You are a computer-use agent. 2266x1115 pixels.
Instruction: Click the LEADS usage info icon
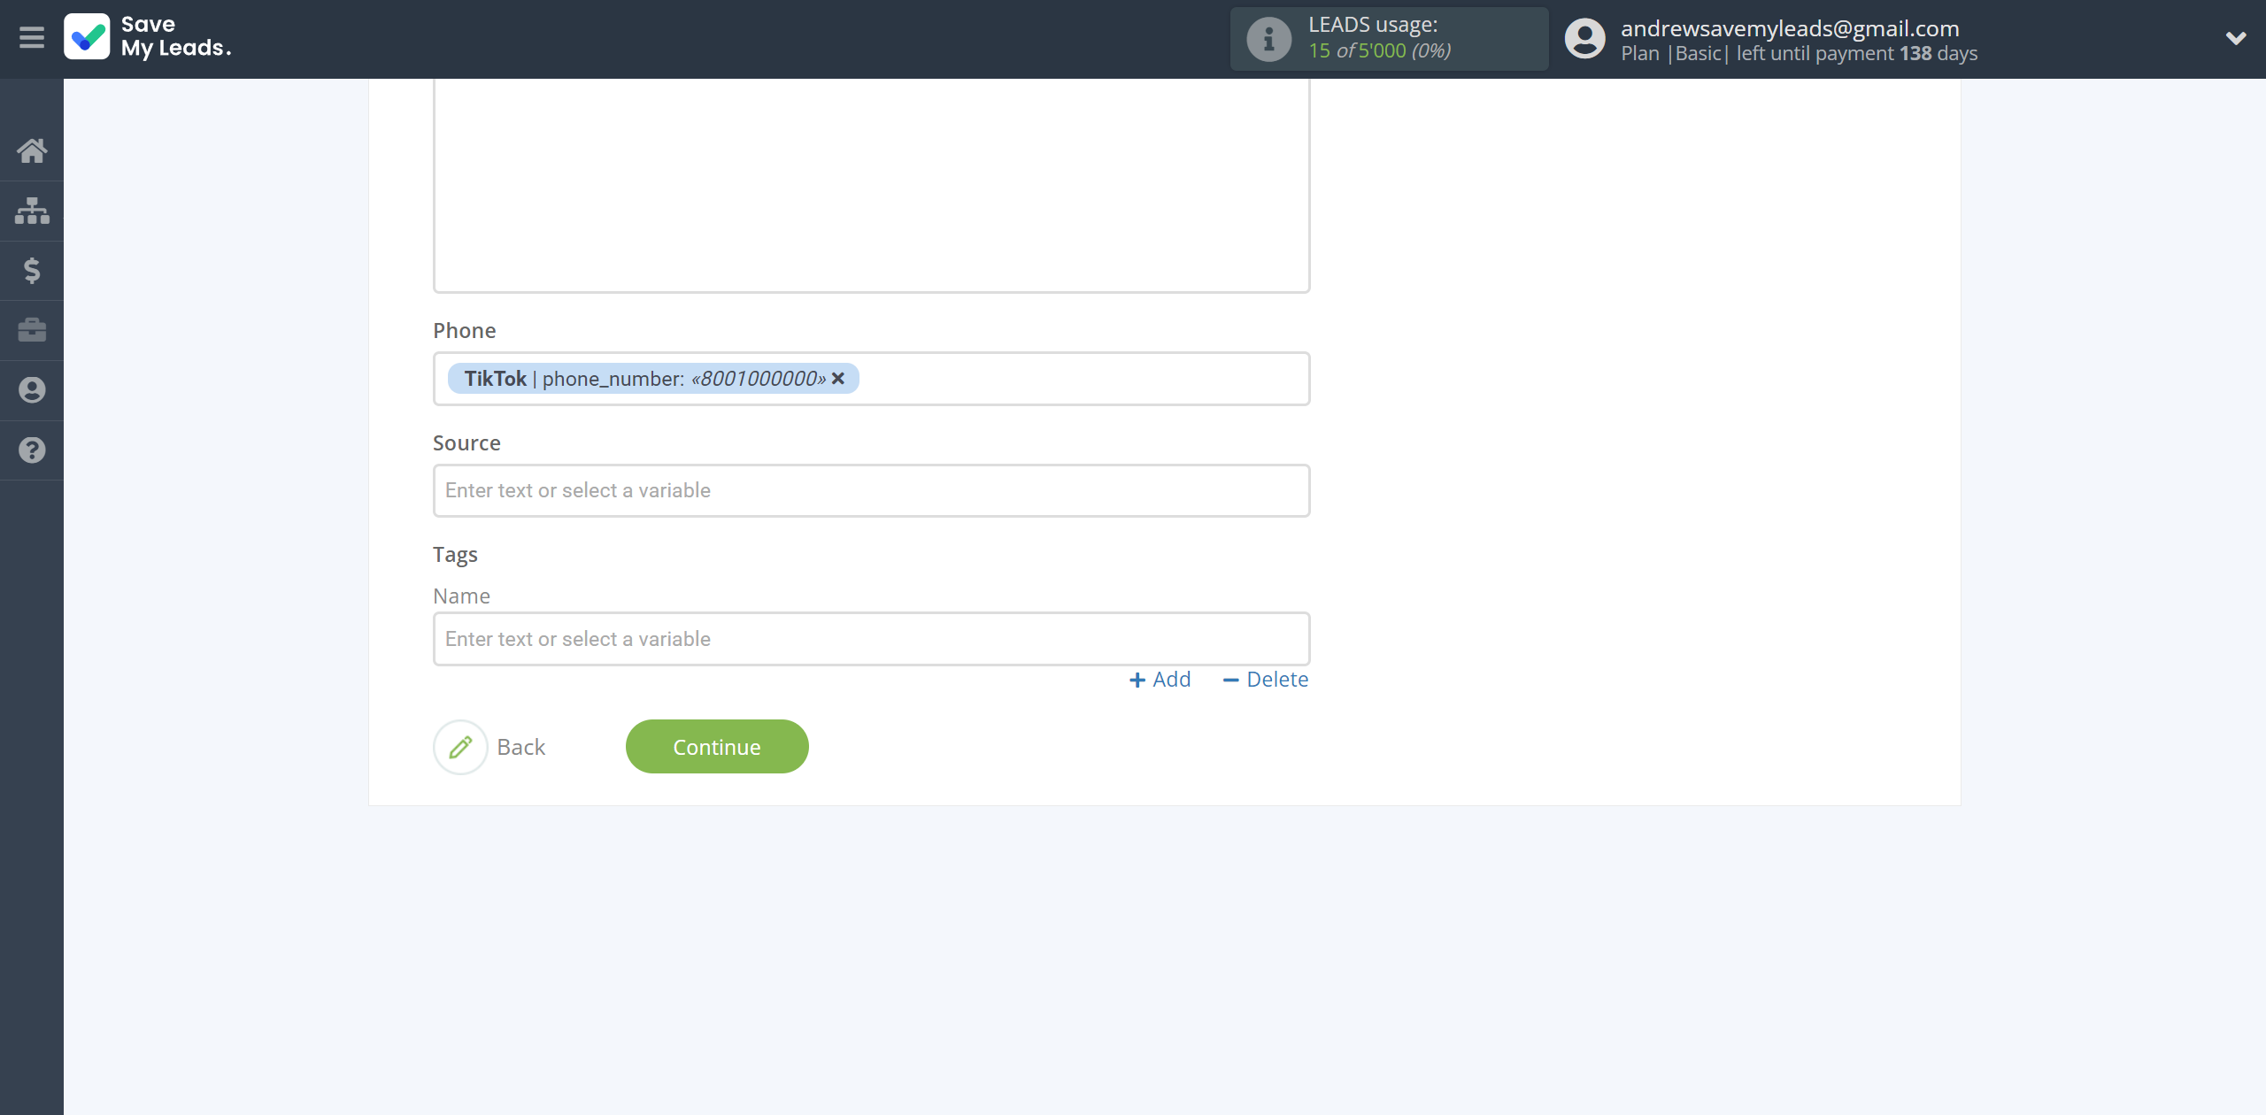1269,39
